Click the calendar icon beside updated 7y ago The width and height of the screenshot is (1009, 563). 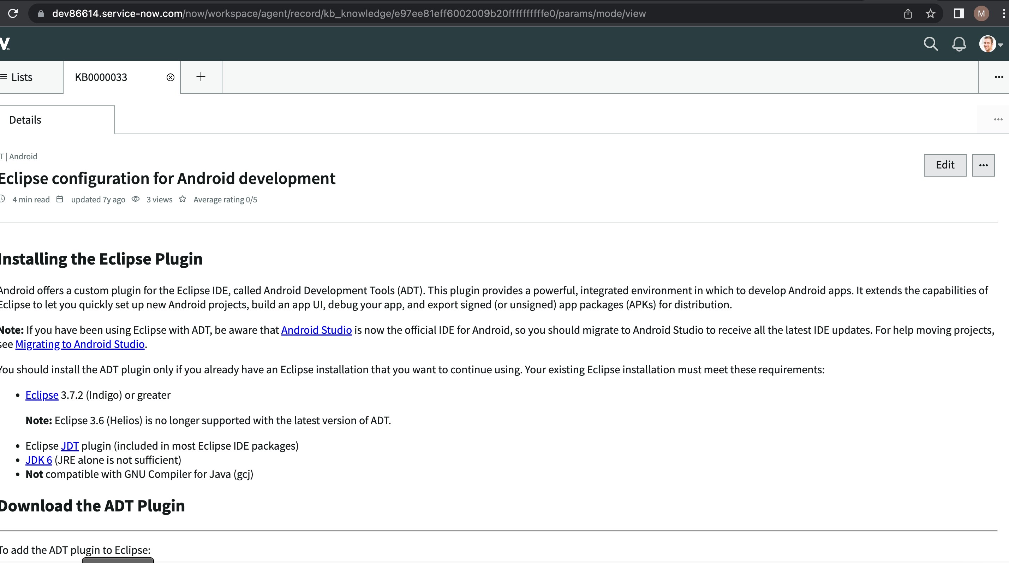(60, 200)
